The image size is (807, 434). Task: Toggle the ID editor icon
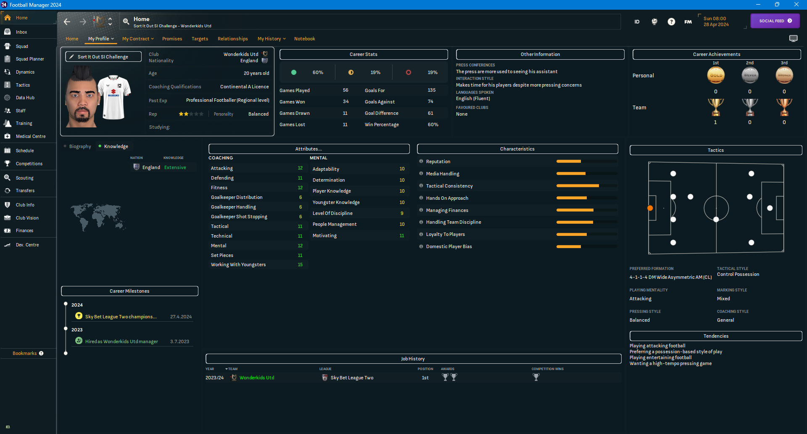[x=637, y=21]
